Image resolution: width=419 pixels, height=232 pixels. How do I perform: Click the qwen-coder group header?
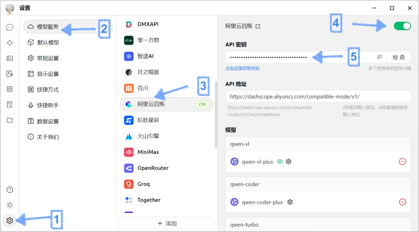click(318, 184)
